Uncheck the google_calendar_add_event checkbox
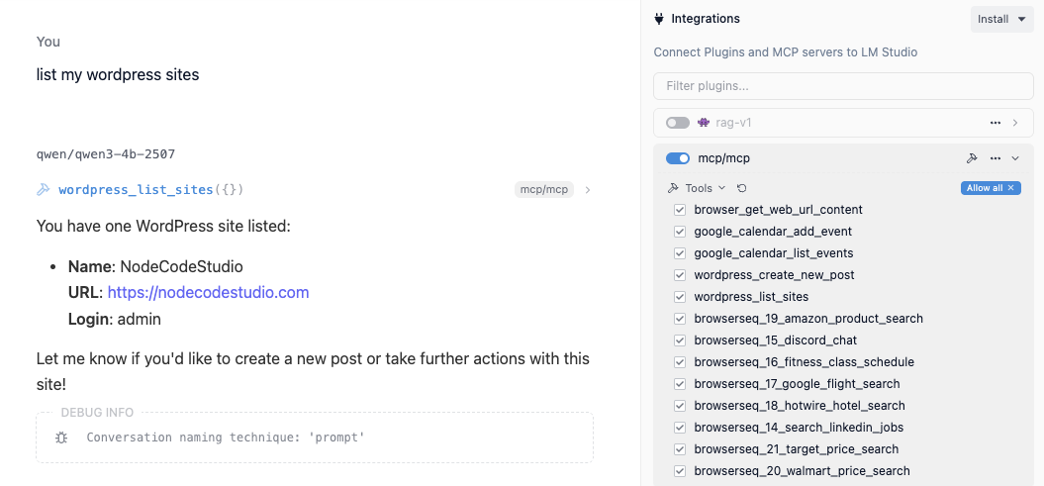The width and height of the screenshot is (1044, 486). pyautogui.click(x=680, y=232)
